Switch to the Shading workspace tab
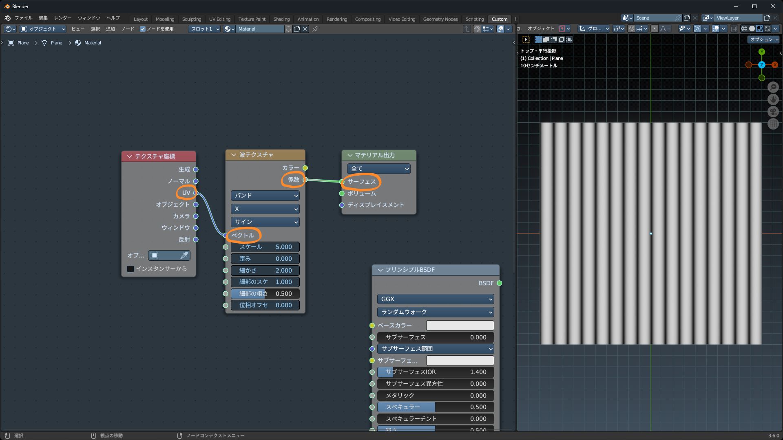 (x=281, y=19)
